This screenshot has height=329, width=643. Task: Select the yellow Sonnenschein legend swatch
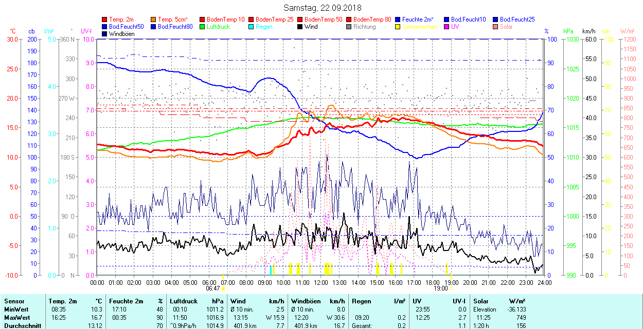(x=398, y=27)
